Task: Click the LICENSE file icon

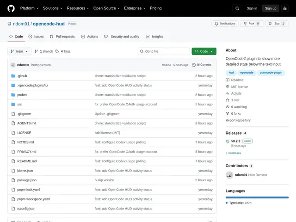Action: pyautogui.click(x=13, y=133)
